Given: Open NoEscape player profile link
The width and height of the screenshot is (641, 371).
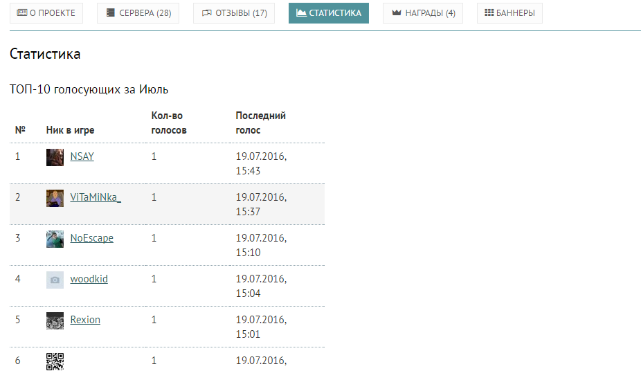Looking at the screenshot, I should 91,238.
